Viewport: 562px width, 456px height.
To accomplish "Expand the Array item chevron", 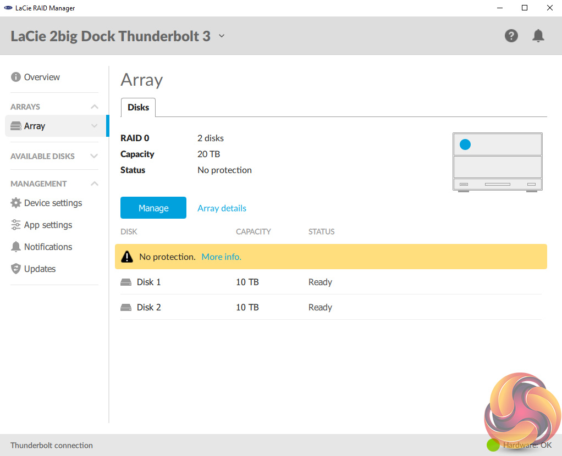I will [94, 126].
